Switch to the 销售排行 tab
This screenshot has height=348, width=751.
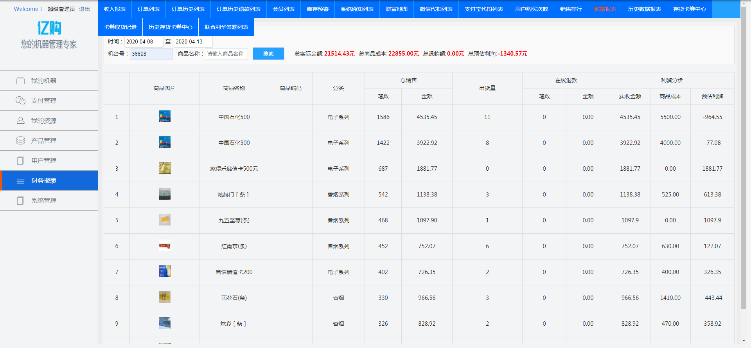click(x=571, y=9)
